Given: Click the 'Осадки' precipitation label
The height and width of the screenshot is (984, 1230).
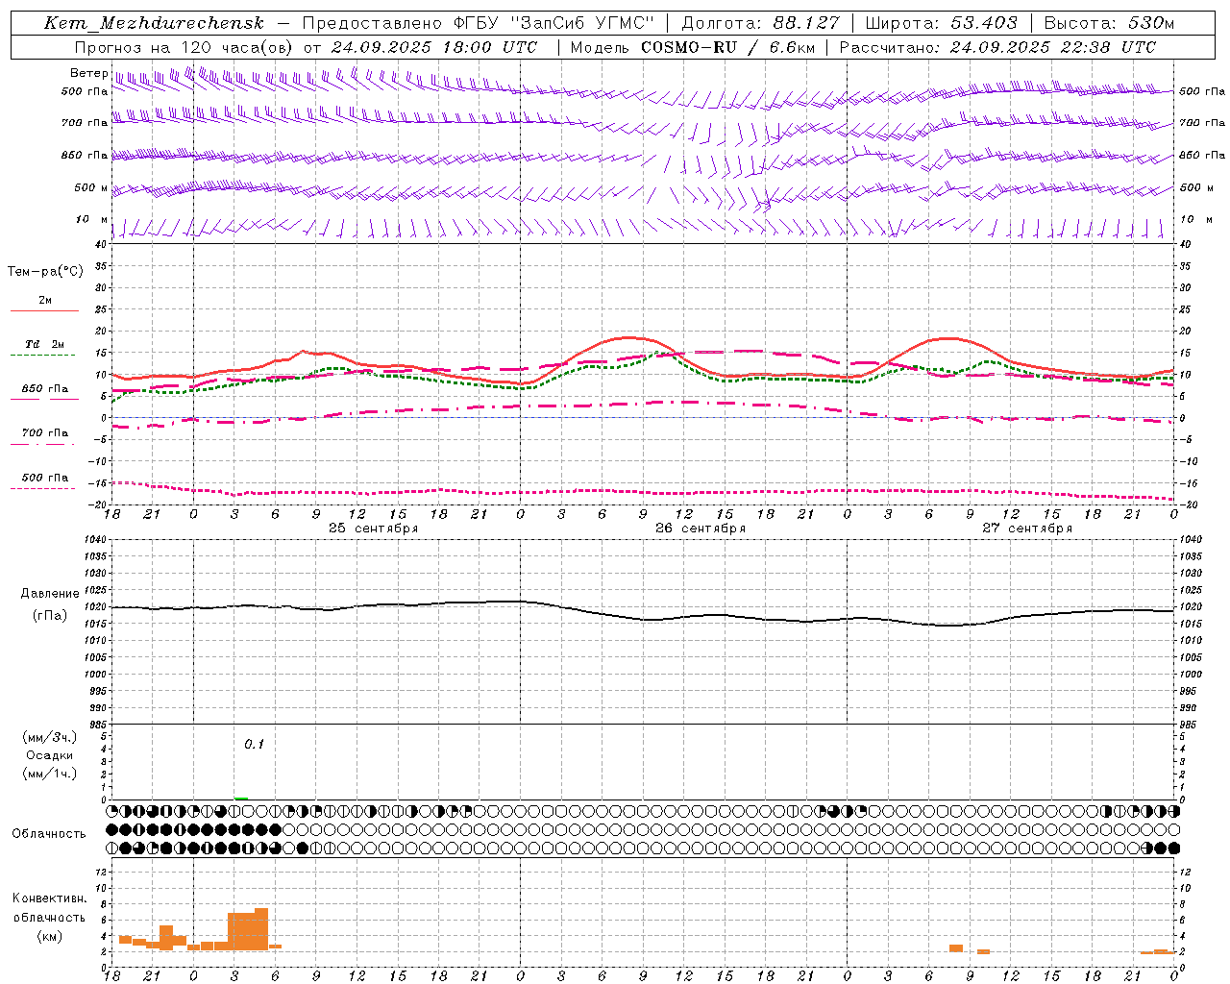Looking at the screenshot, I should point(50,756).
